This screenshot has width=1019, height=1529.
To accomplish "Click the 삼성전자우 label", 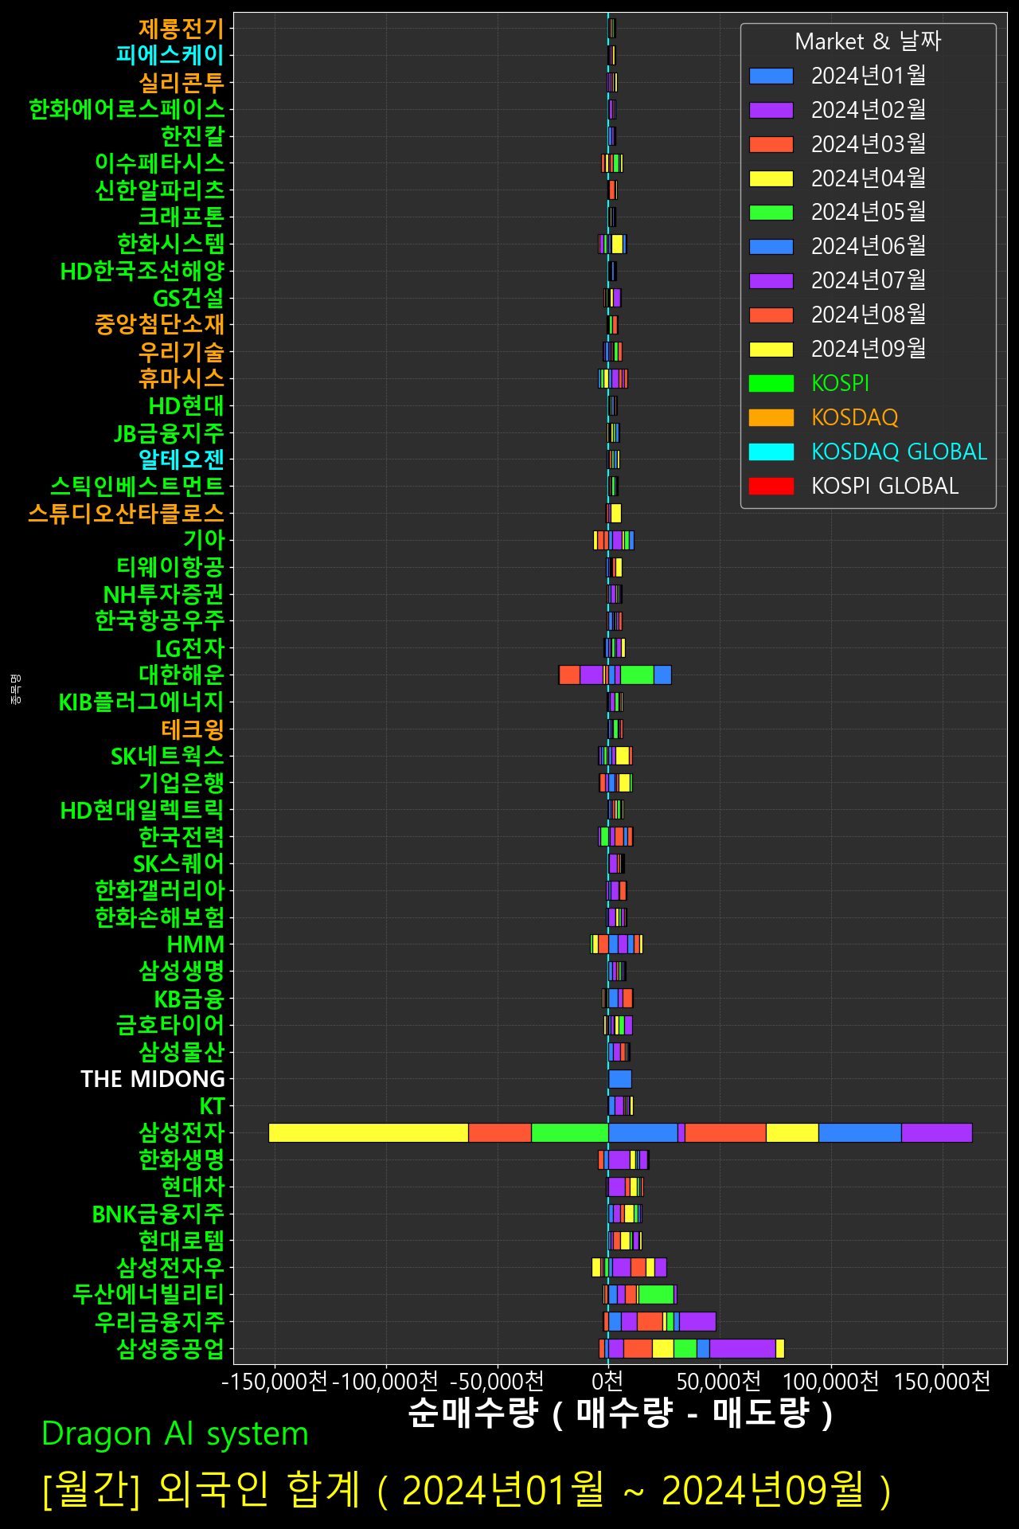I will pyautogui.click(x=170, y=1268).
